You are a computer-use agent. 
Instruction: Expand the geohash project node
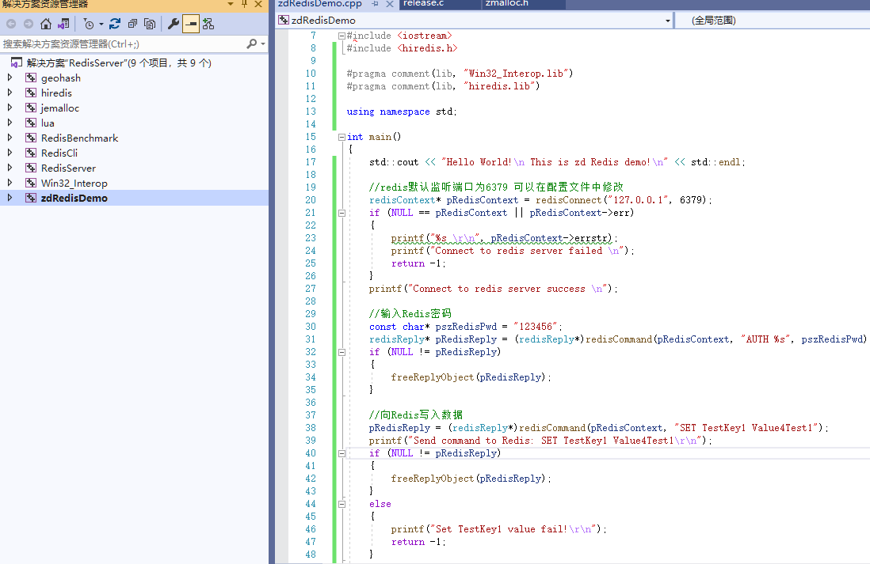(10, 78)
